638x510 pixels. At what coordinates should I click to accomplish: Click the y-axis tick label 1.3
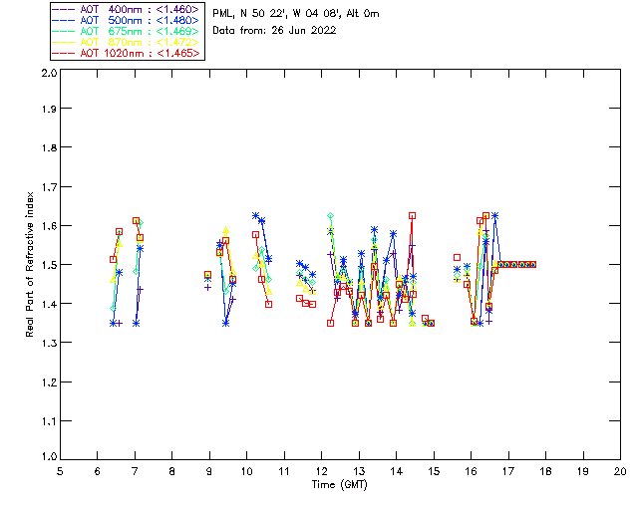point(49,343)
